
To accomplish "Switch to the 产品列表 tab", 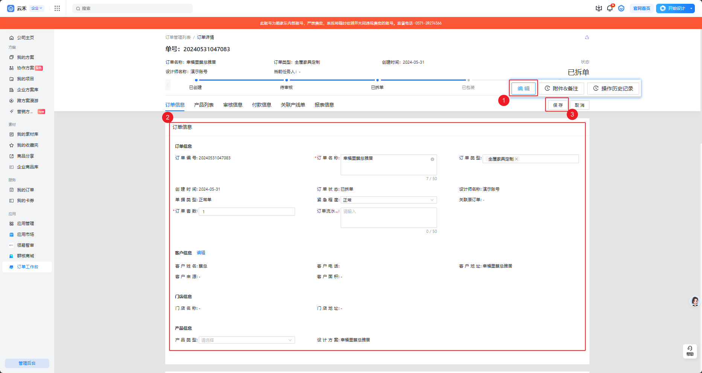I will pyautogui.click(x=204, y=105).
